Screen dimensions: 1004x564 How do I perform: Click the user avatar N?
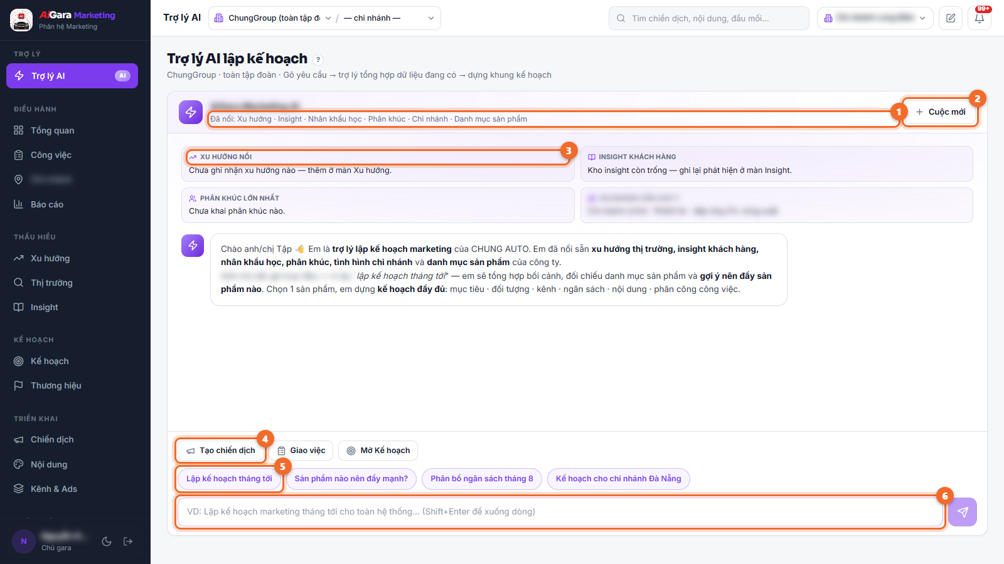click(x=24, y=541)
